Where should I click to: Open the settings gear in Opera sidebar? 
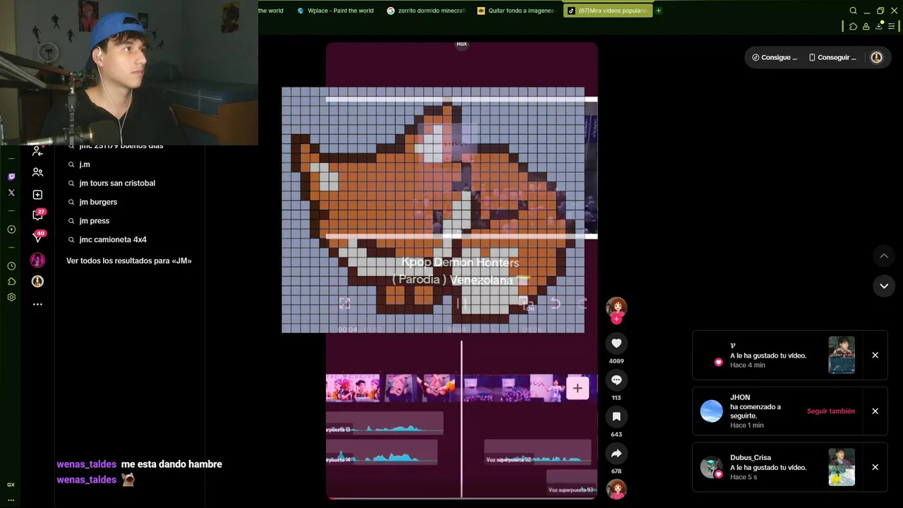pos(11,297)
